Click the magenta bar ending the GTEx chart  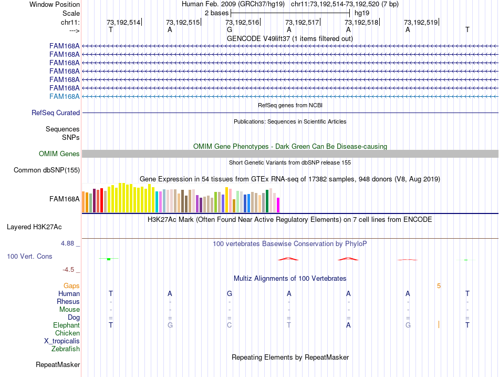point(278,205)
